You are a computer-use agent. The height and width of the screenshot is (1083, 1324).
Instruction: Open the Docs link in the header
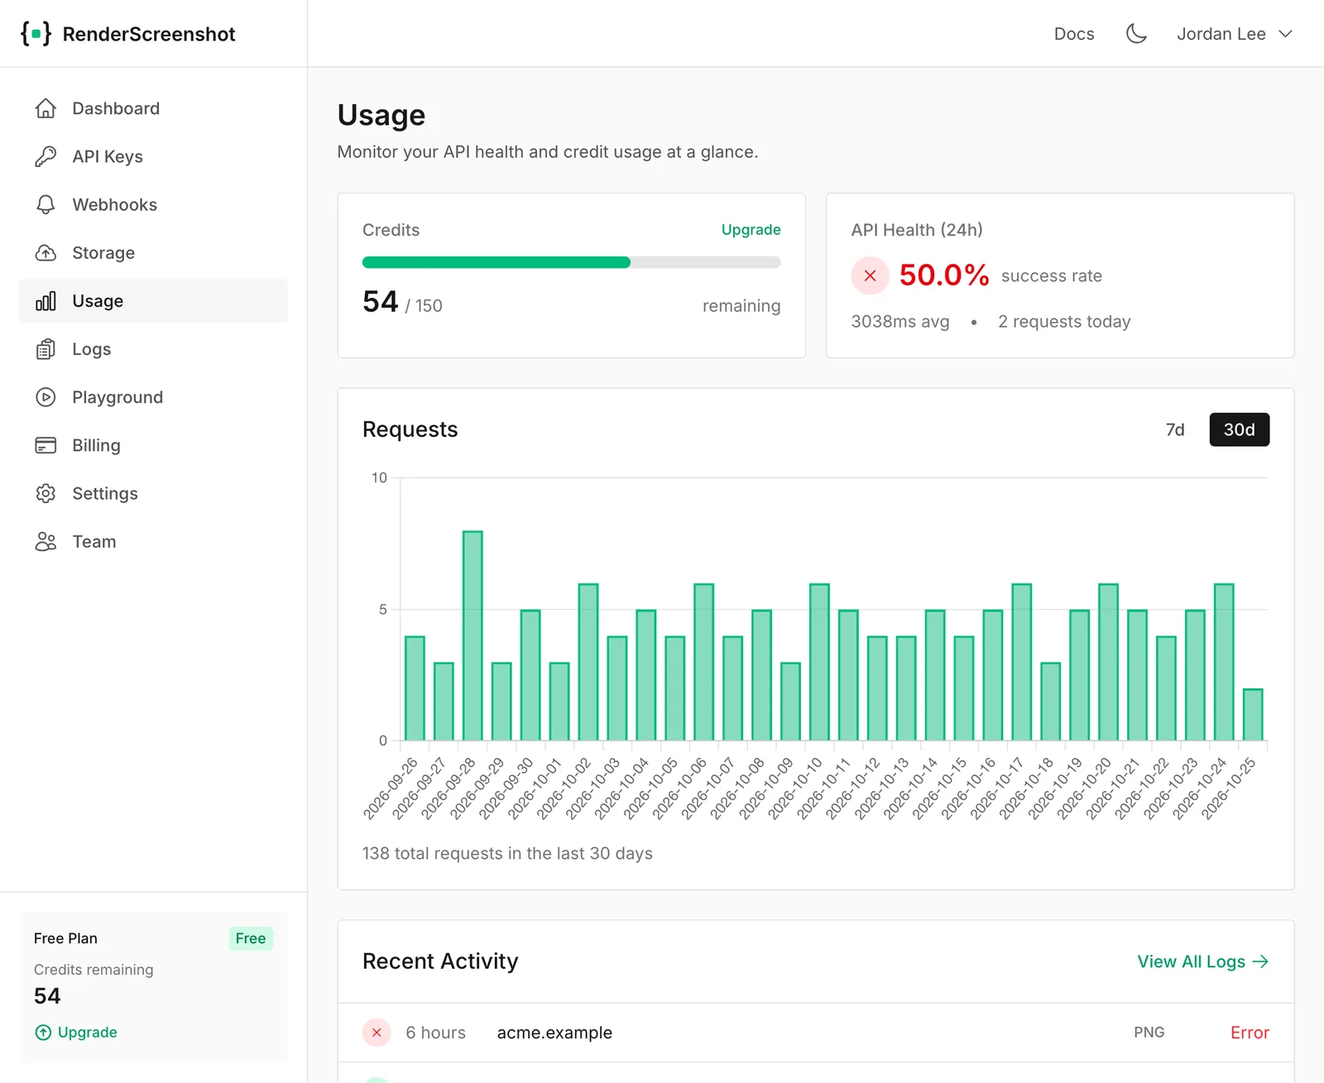(1073, 34)
